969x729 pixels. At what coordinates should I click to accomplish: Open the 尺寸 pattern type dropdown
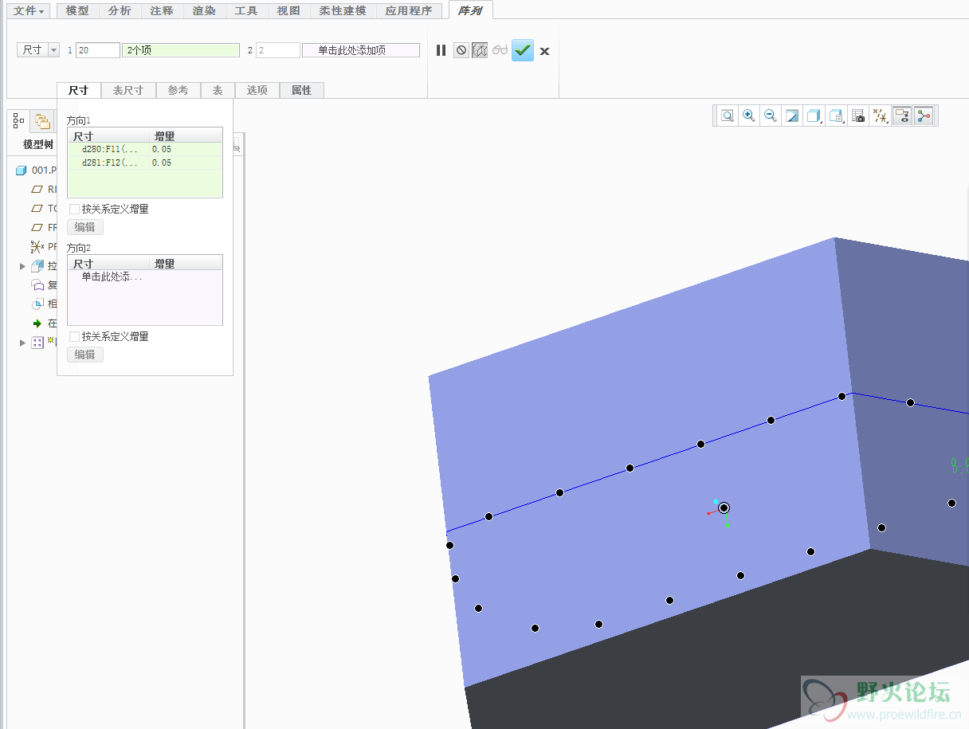pos(53,50)
